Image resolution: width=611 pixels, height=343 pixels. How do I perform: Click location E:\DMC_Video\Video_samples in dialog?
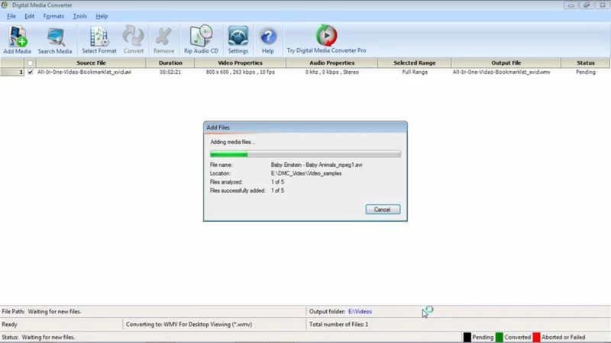306,174
